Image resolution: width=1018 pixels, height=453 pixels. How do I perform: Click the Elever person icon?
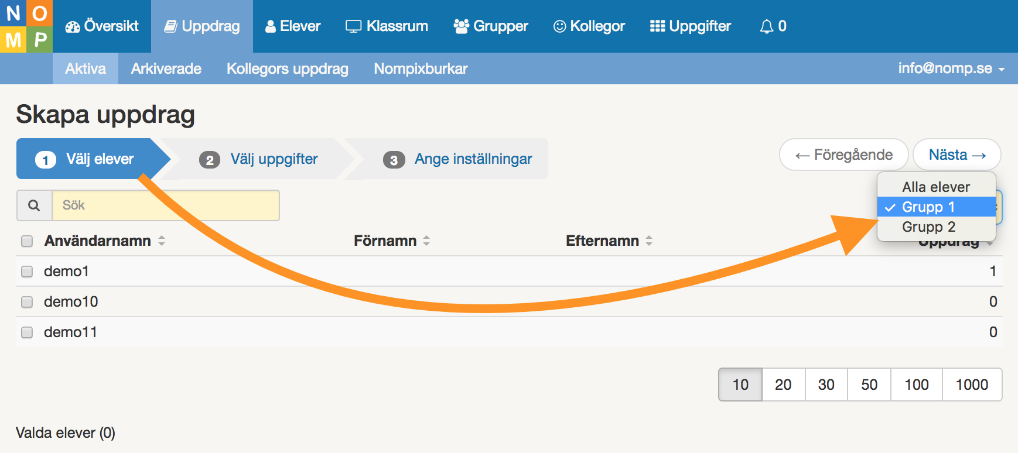click(270, 27)
